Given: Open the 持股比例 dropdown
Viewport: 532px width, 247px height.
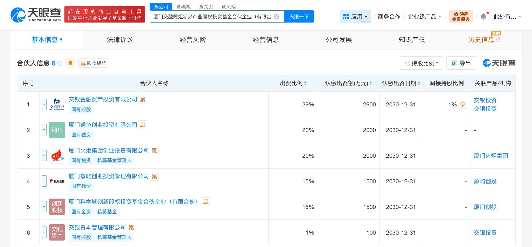Looking at the screenshot, I should [421, 63].
